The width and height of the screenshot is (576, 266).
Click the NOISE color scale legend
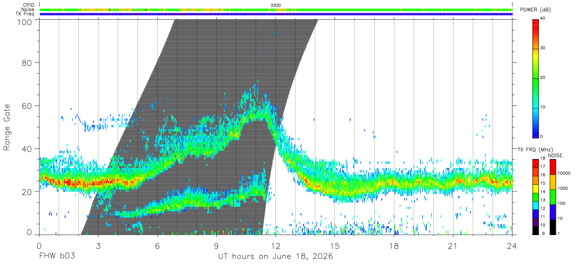553,197
